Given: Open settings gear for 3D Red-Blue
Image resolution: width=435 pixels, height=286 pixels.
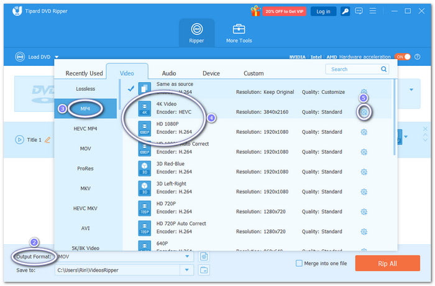Looking at the screenshot, I should pos(364,172).
